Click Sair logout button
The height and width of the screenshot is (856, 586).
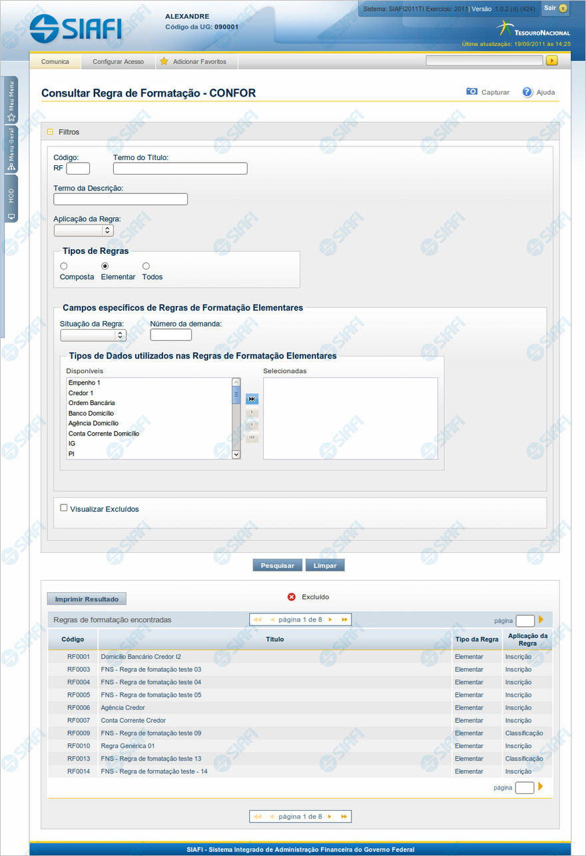point(555,8)
